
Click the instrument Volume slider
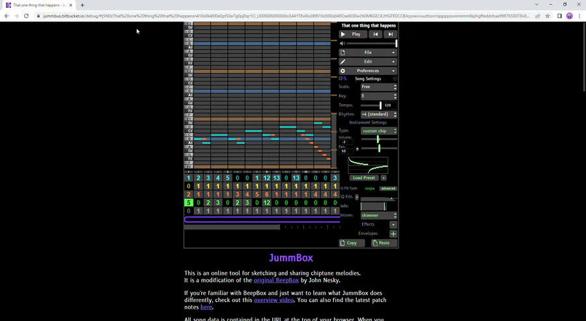coord(378,139)
